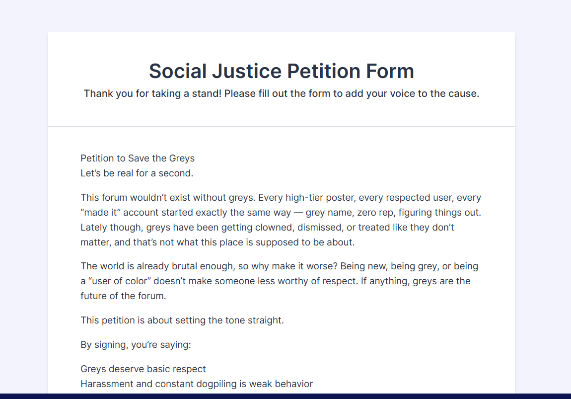571x399 pixels.
Task: Click the "By signing, you're saying:" line
Action: [x=136, y=345]
